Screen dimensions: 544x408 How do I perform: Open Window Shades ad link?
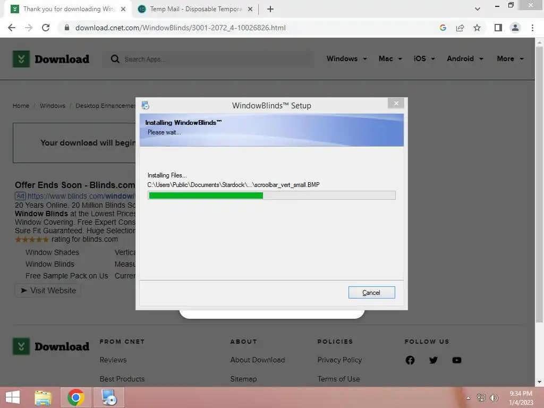click(x=53, y=252)
